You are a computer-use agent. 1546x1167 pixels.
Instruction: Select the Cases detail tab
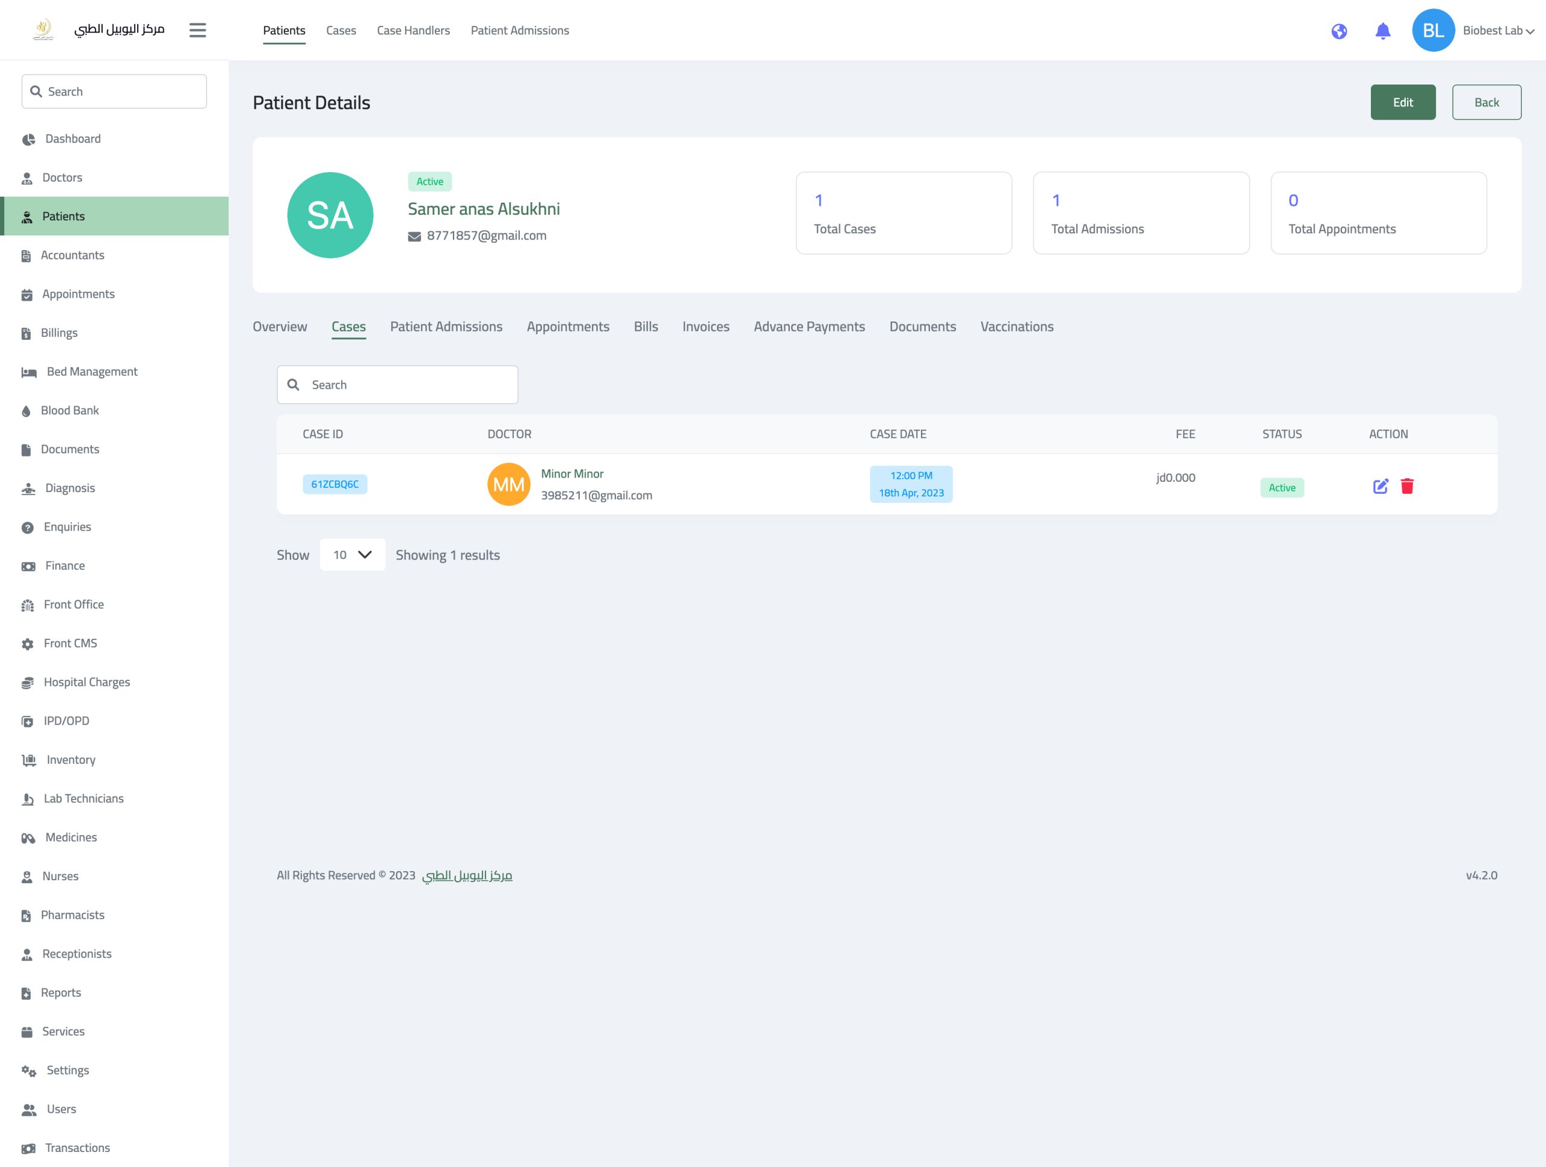[x=348, y=327]
